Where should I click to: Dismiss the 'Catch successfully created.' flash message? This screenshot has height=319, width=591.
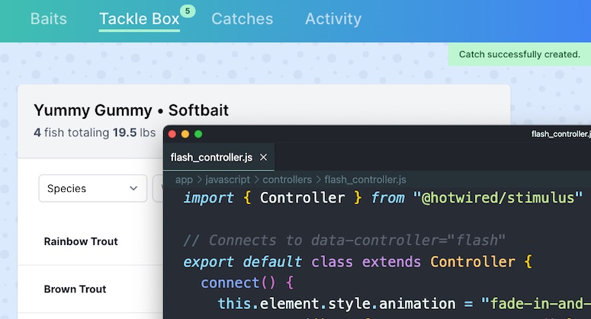[x=519, y=55]
